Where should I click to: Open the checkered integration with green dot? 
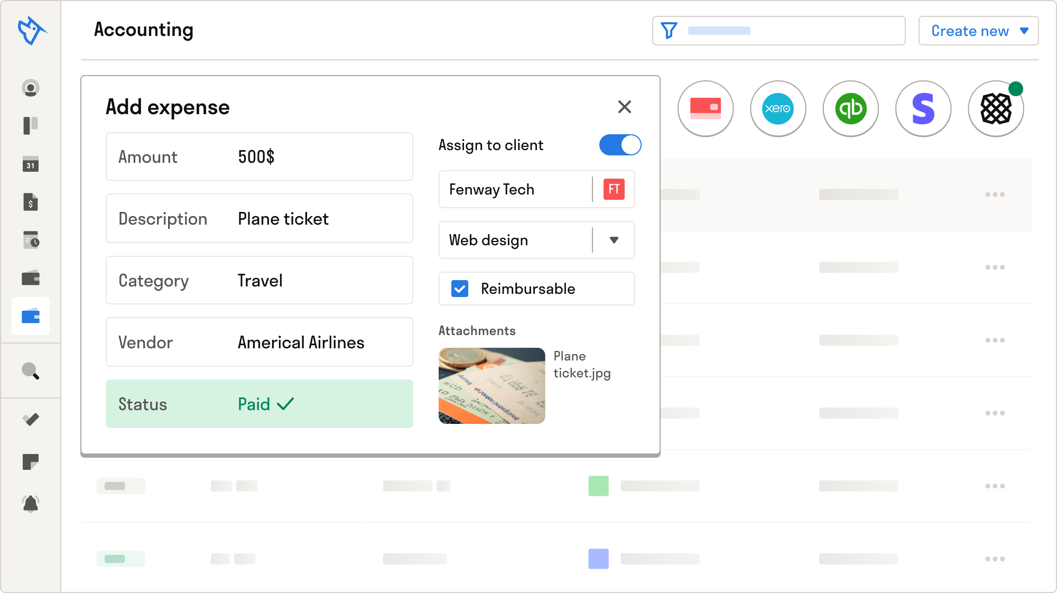pyautogui.click(x=996, y=108)
